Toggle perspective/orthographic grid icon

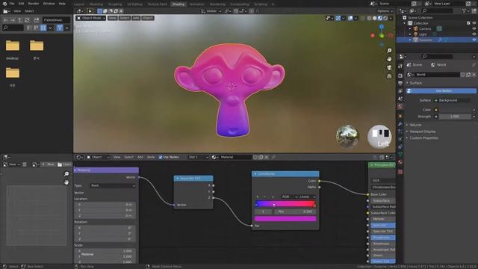(x=389, y=76)
